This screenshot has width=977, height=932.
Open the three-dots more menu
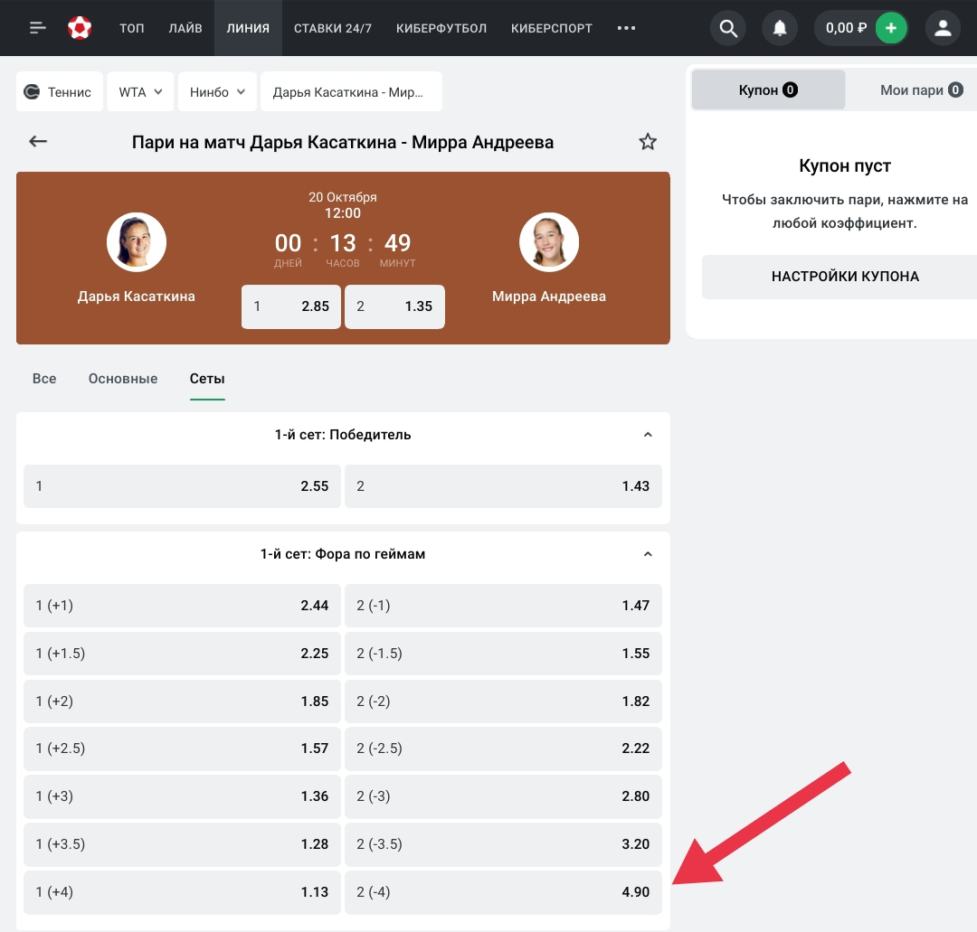(626, 28)
